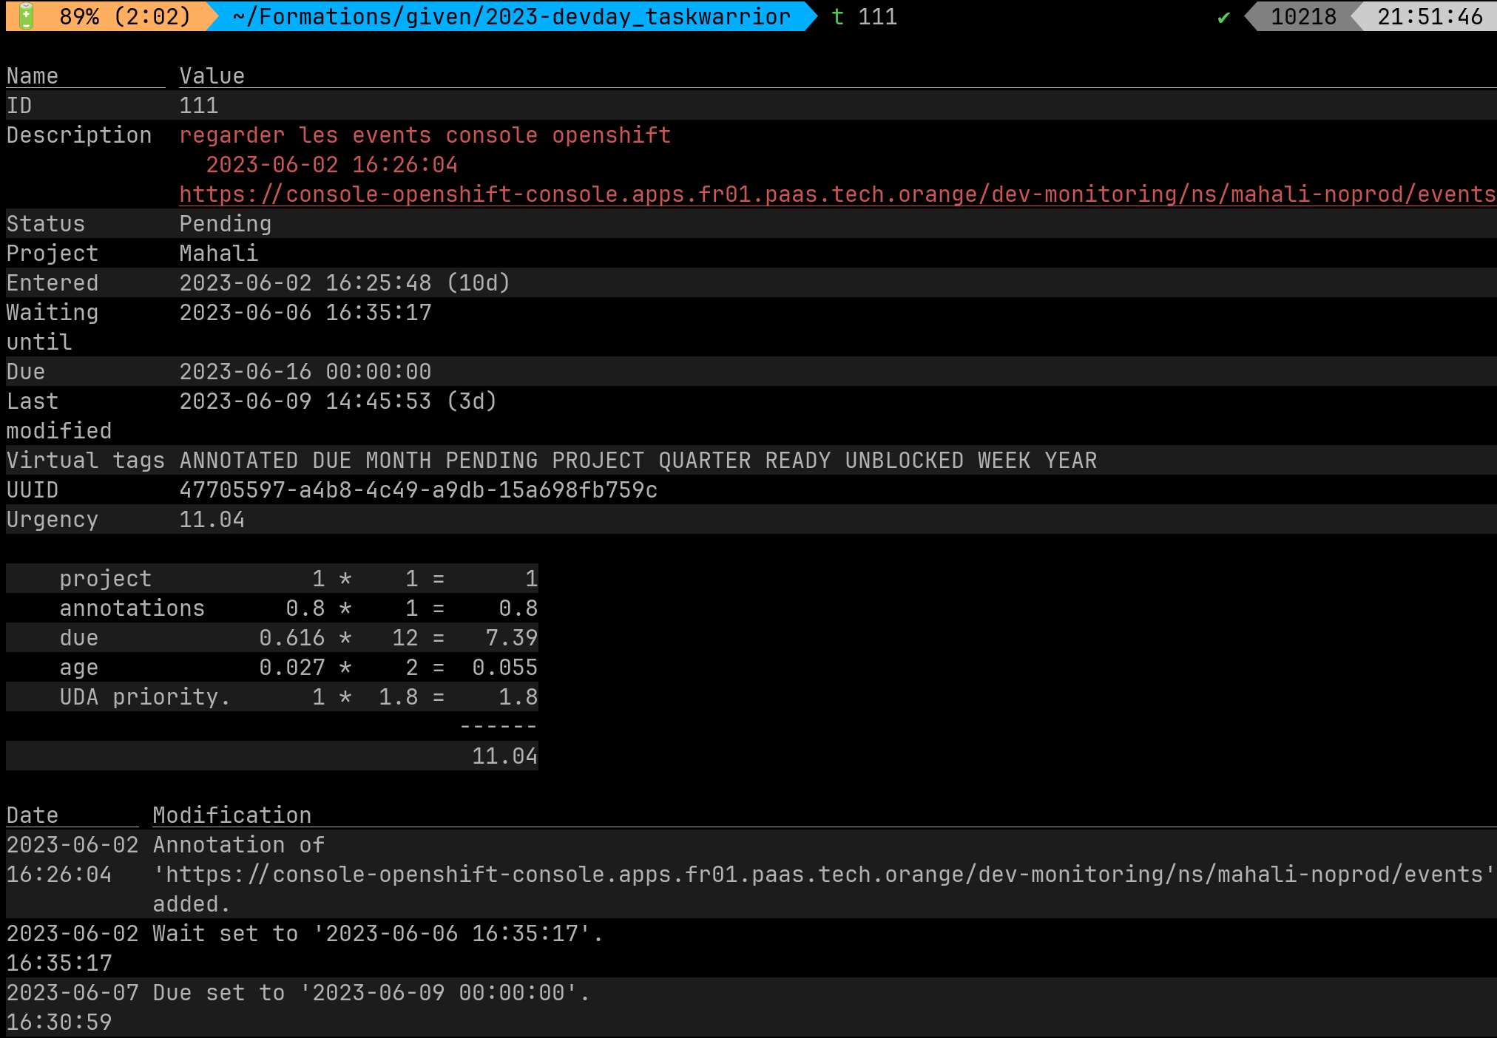Click the green checkmark status icon

(1223, 17)
